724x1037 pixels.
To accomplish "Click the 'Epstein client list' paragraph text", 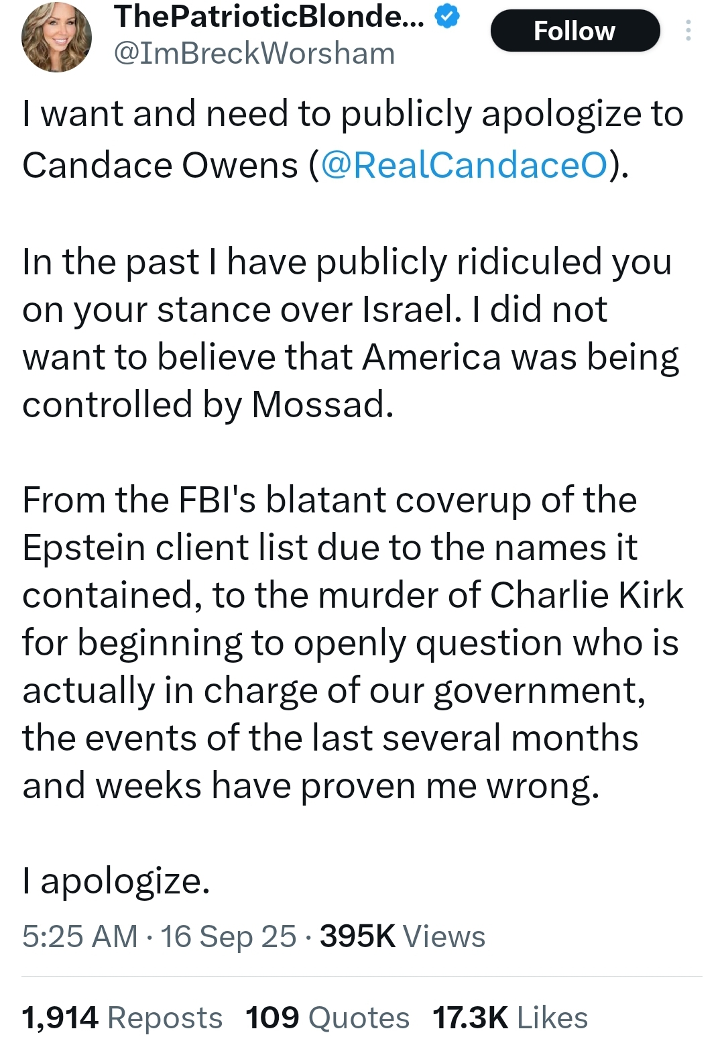I will pos(328,548).
